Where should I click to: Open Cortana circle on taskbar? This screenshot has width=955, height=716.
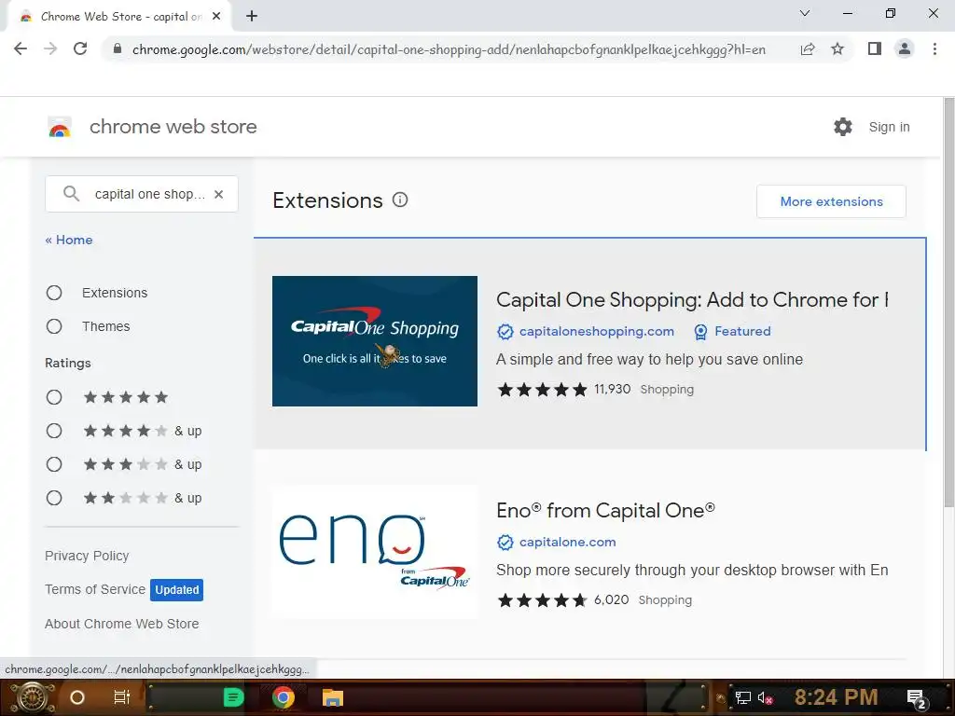(77, 697)
